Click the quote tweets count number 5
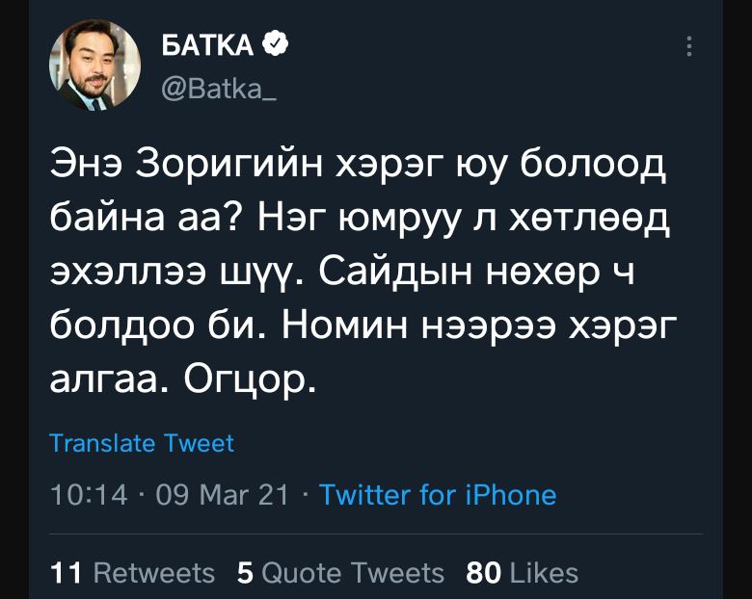Image resolution: width=752 pixels, height=599 pixels. point(245,573)
